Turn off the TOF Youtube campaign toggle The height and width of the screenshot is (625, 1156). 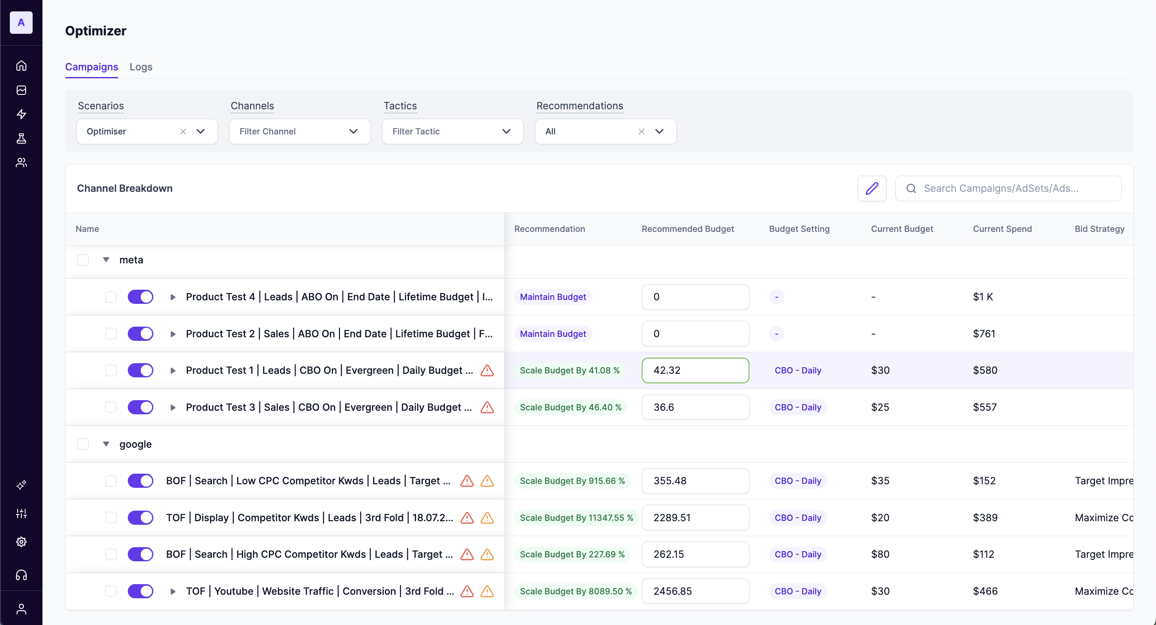point(140,591)
